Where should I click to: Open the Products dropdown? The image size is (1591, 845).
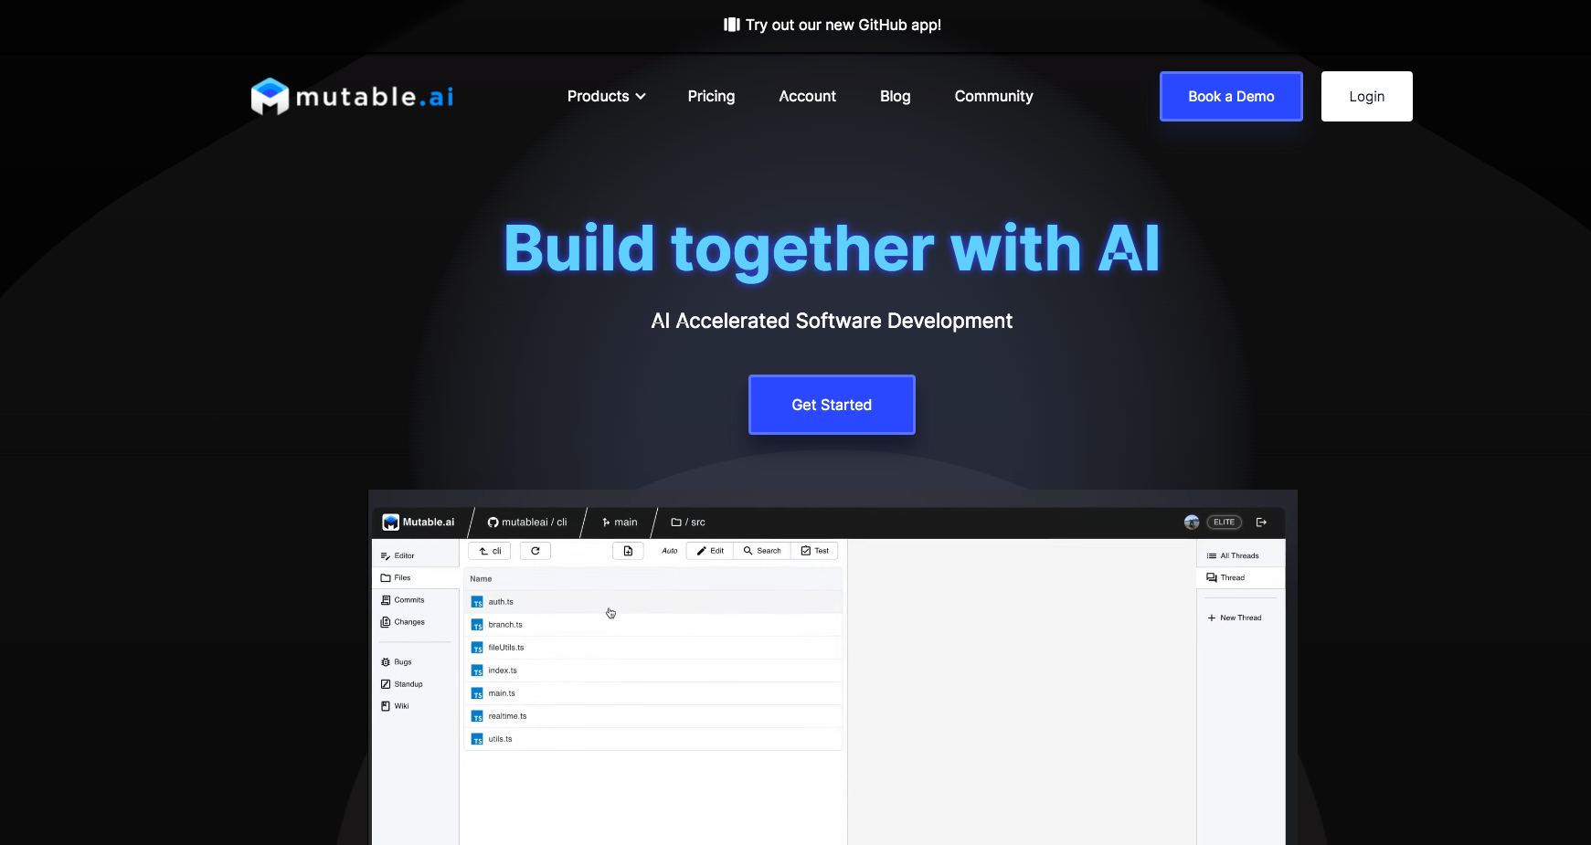605,96
